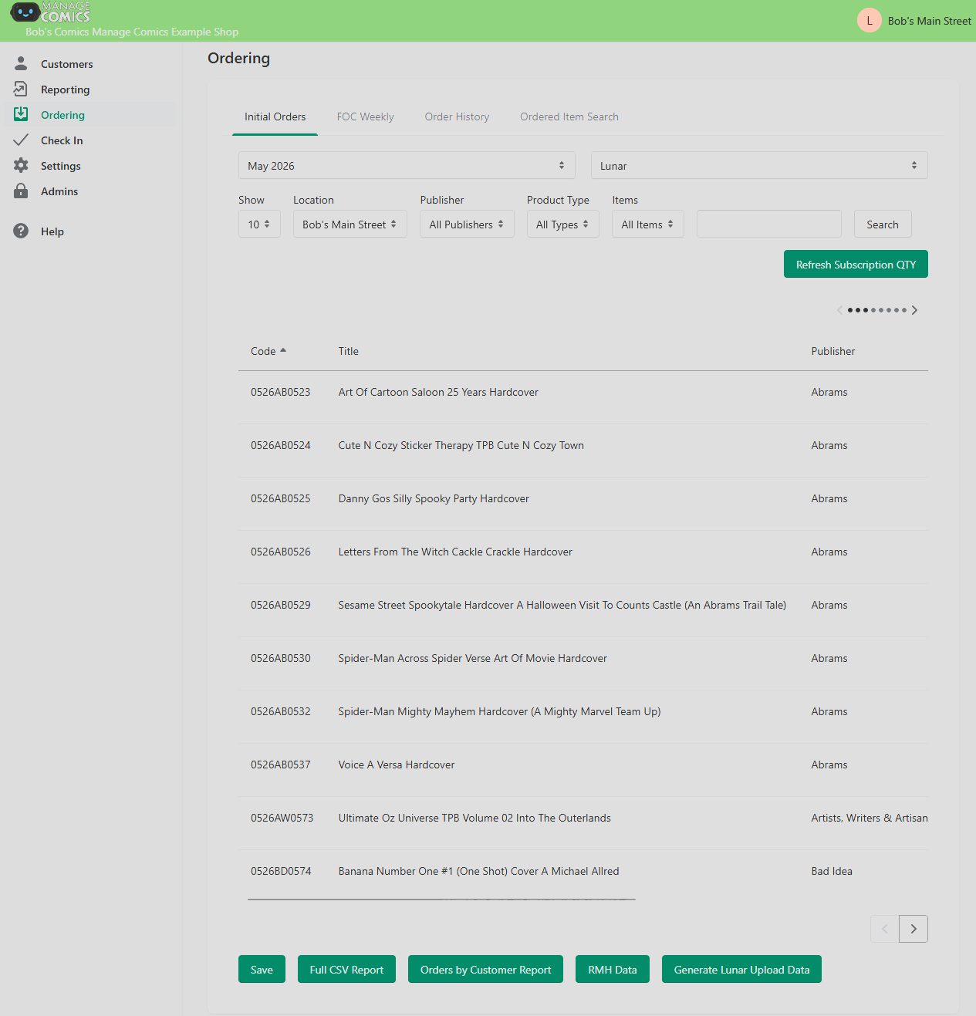Click the Reporting chart icon
The width and height of the screenshot is (976, 1016).
click(x=21, y=89)
